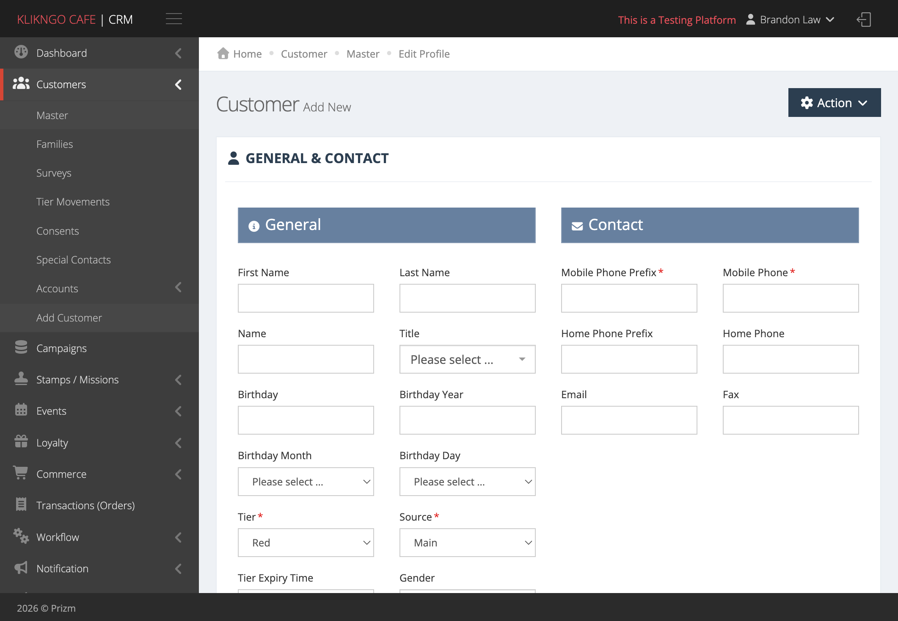
Task: Expand the Loyalty menu chevron
Action: point(179,443)
